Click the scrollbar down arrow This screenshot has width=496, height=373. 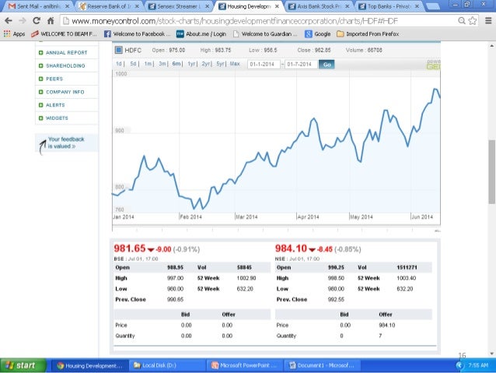[491, 354]
